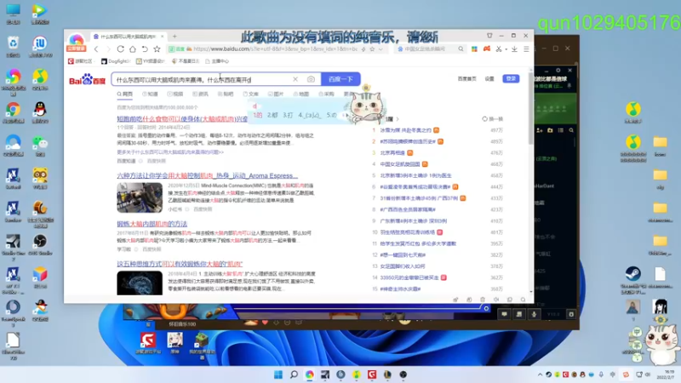
Task: Click the browser search magnifier in top-right box
Action: [x=461, y=49]
